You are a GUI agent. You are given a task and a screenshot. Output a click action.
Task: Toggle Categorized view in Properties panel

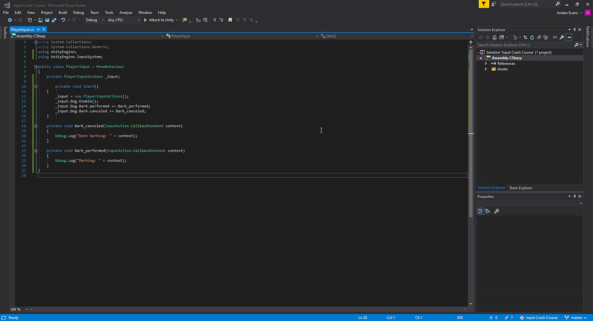pos(481,211)
